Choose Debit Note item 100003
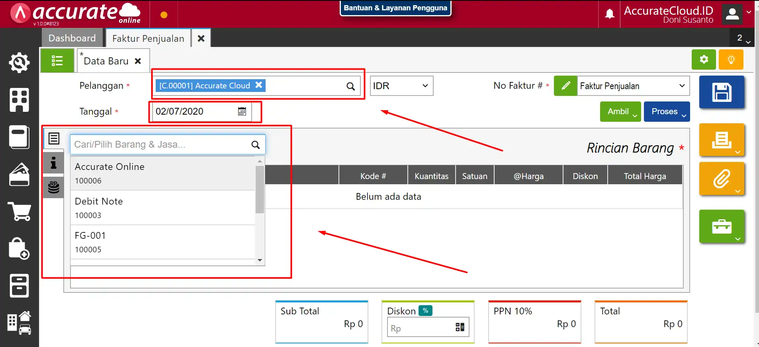Image resolution: width=759 pixels, height=347 pixels. tap(162, 208)
